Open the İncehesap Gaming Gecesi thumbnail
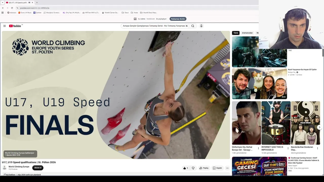Screen dimensions: 324x182 tap(259, 166)
